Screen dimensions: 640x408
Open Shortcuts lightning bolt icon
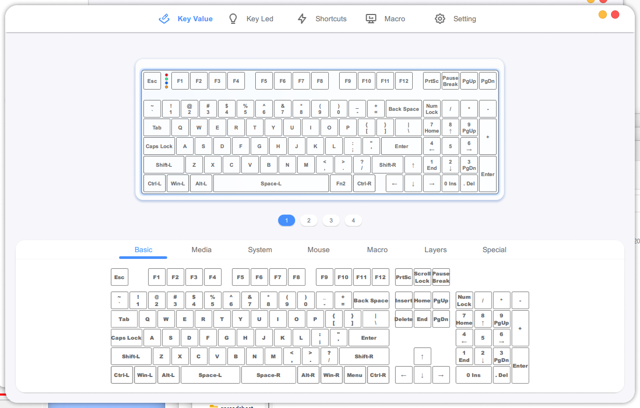[x=302, y=19]
